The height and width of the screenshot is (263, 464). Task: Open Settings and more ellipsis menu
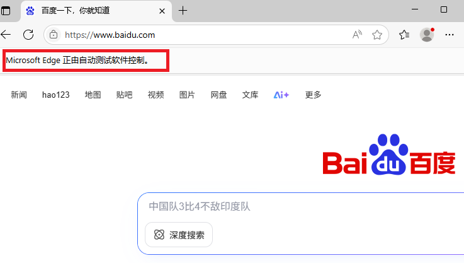(449, 35)
